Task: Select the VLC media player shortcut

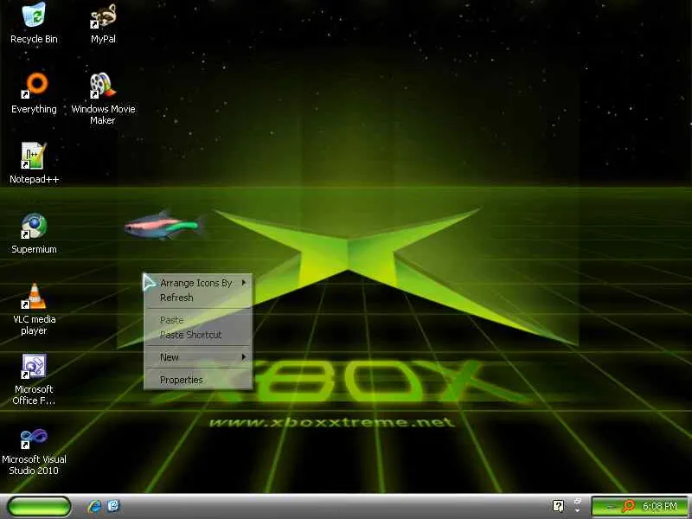Action: coord(34,309)
